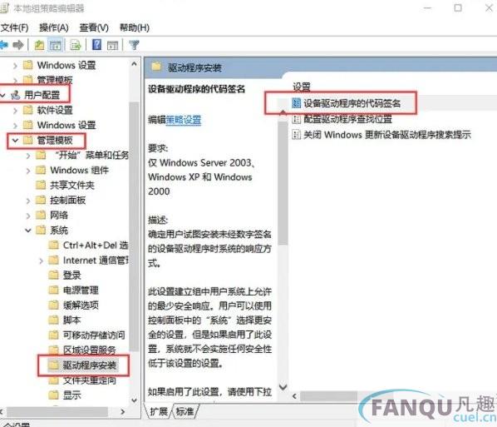Collapse the 用户配置 tree node

pyautogui.click(x=3, y=95)
